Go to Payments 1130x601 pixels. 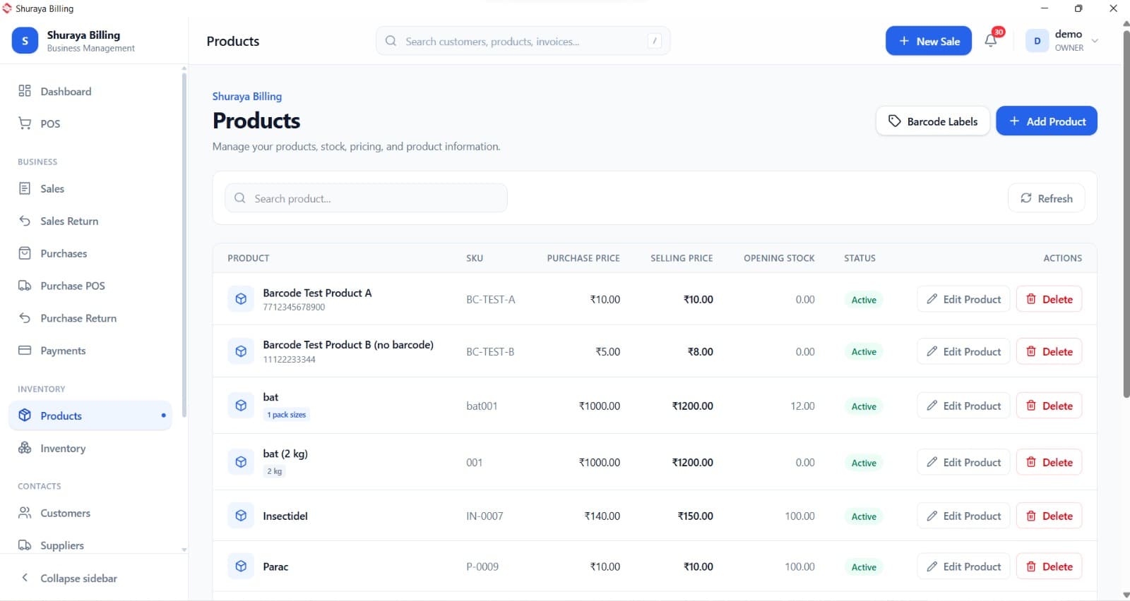coord(91,351)
